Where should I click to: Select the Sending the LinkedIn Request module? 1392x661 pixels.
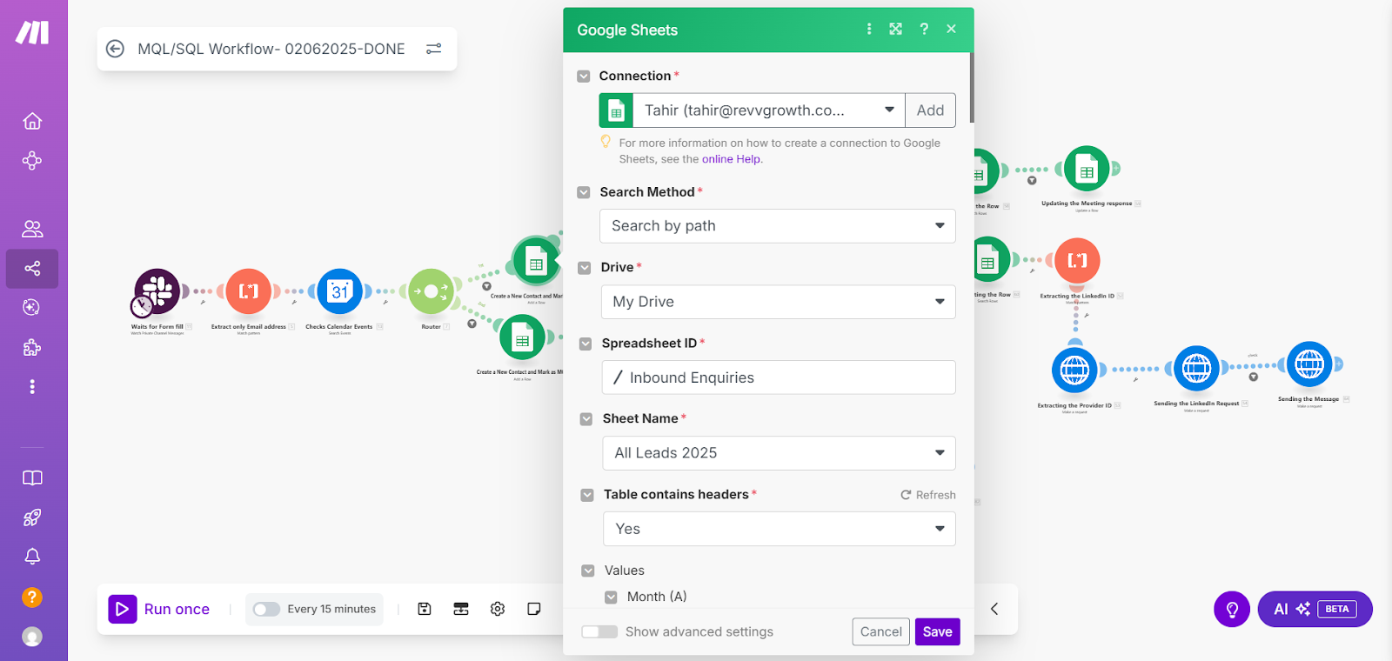tap(1196, 368)
